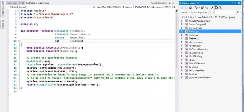Click the search magnifier in Solution Explorer
Viewport: 244px width, 112px height.
point(237,12)
